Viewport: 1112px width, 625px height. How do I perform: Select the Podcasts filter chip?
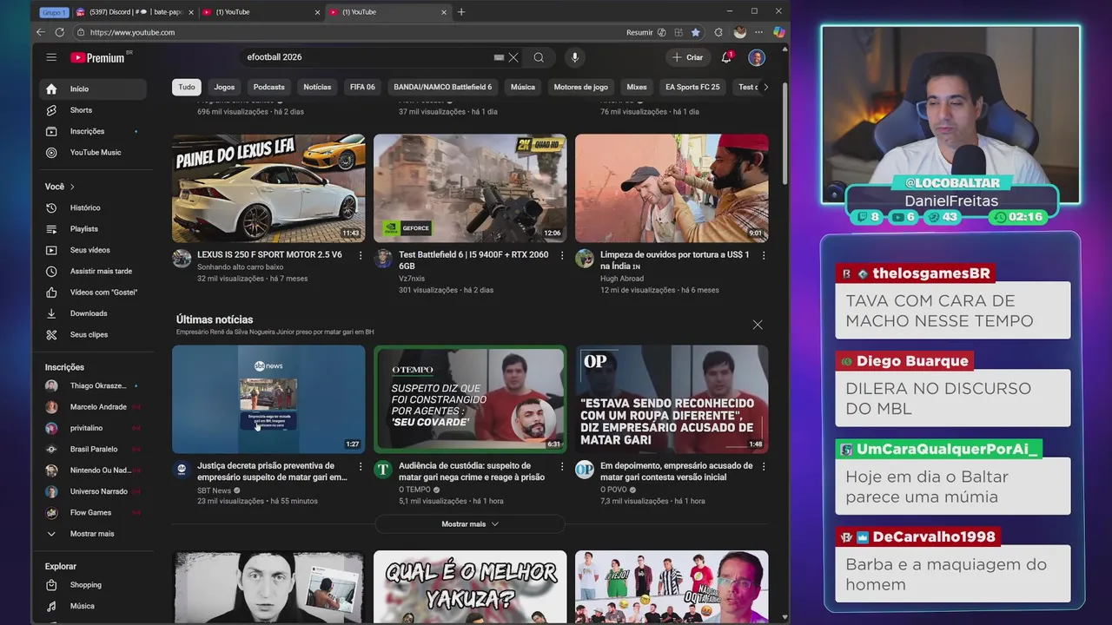pyautogui.click(x=268, y=87)
